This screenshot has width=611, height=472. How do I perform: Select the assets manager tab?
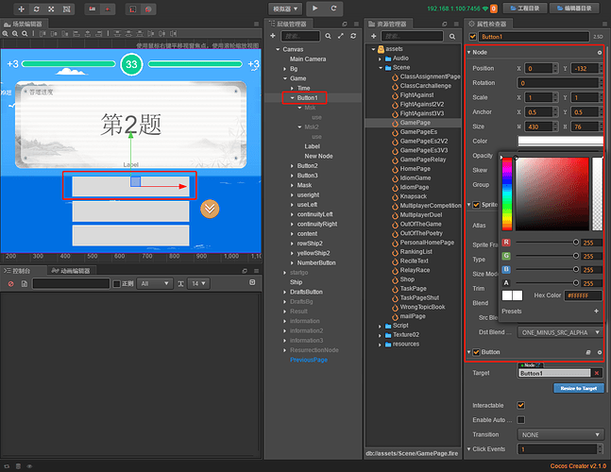[387, 25]
